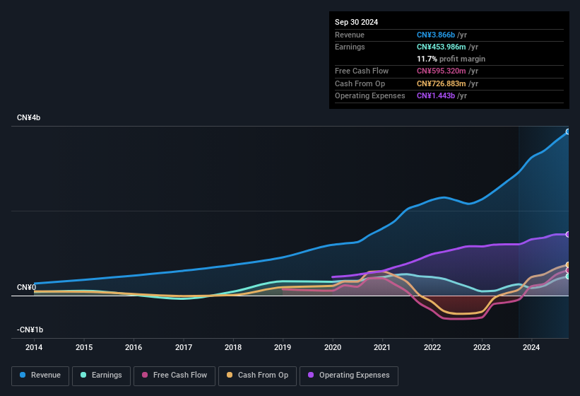Toggle the Revenue series legend button
The image size is (580, 396).
(x=40, y=375)
